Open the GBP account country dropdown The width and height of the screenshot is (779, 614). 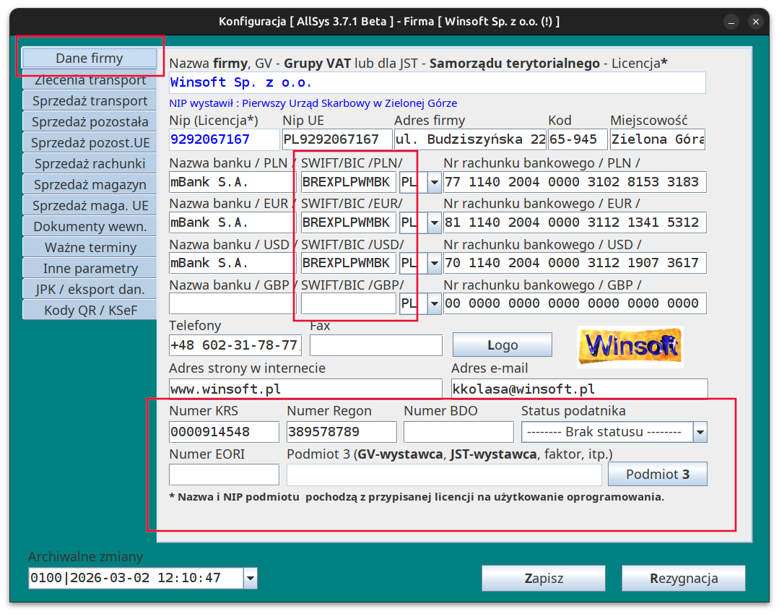[x=434, y=304]
